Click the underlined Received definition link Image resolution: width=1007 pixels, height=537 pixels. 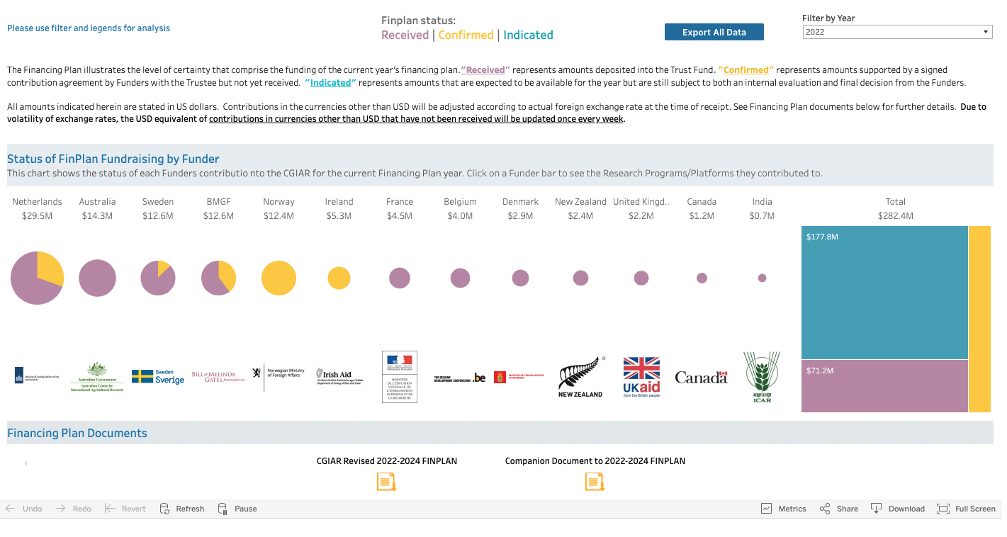485,70
